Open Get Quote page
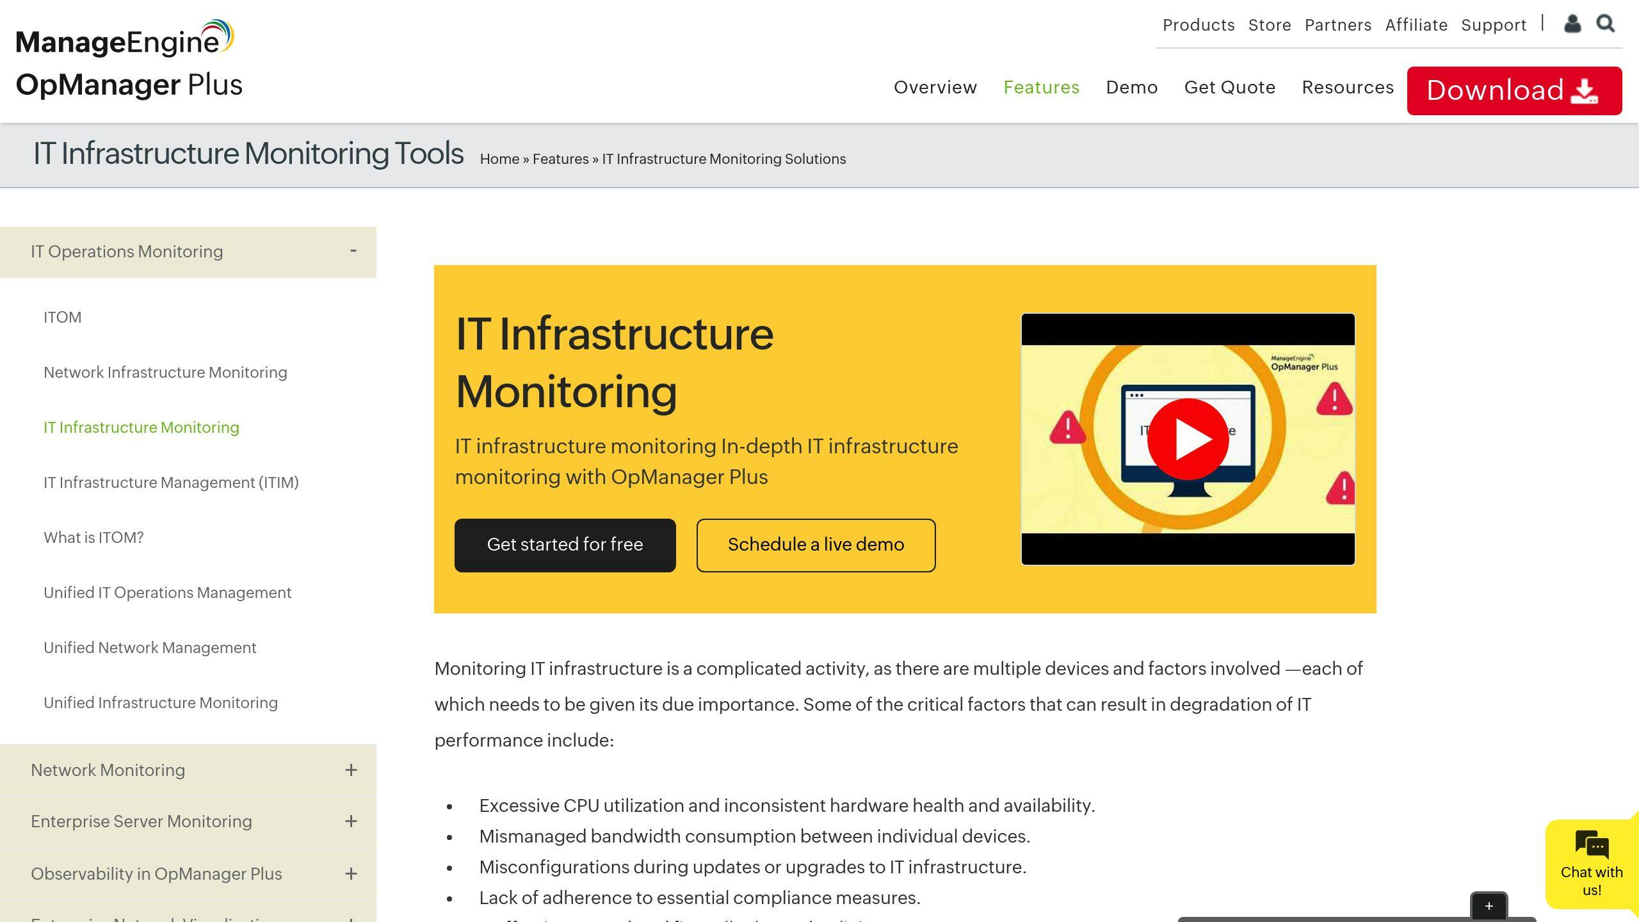 tap(1230, 87)
